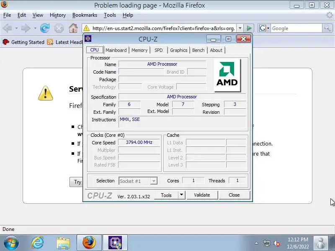Screen dimensions: 335x251
Task: Click the Tools button in CPU-Z
Action: point(166,195)
